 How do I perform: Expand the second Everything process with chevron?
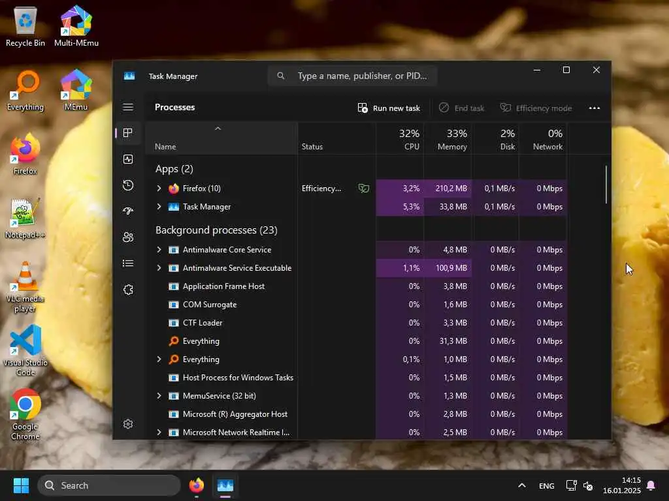click(159, 359)
